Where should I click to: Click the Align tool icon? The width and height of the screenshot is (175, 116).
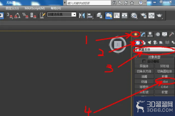(90, 15)
